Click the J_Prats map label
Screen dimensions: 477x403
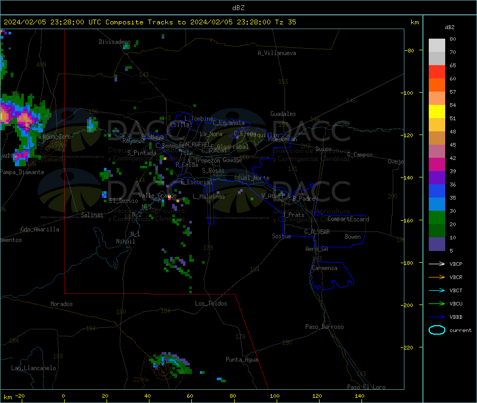coord(293,215)
